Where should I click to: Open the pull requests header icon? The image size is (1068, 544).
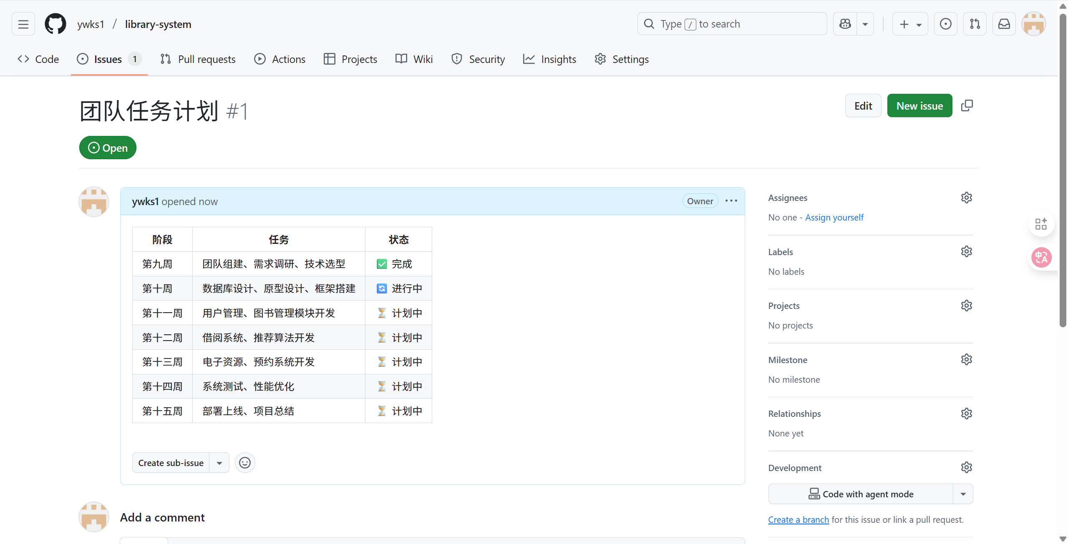tap(975, 24)
